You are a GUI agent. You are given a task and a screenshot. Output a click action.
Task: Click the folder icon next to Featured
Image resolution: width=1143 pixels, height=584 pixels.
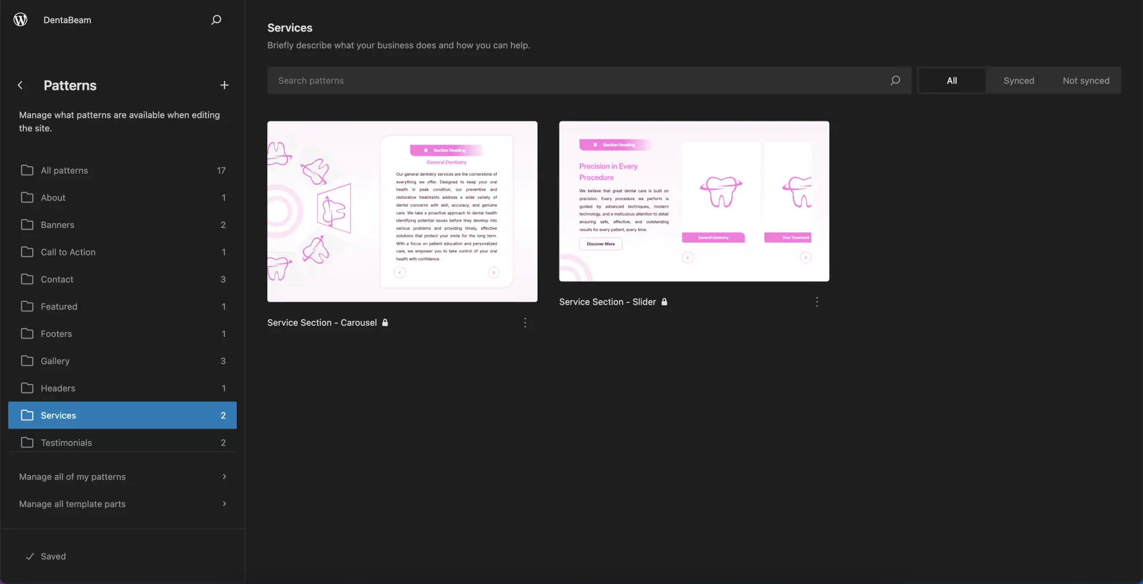27,307
